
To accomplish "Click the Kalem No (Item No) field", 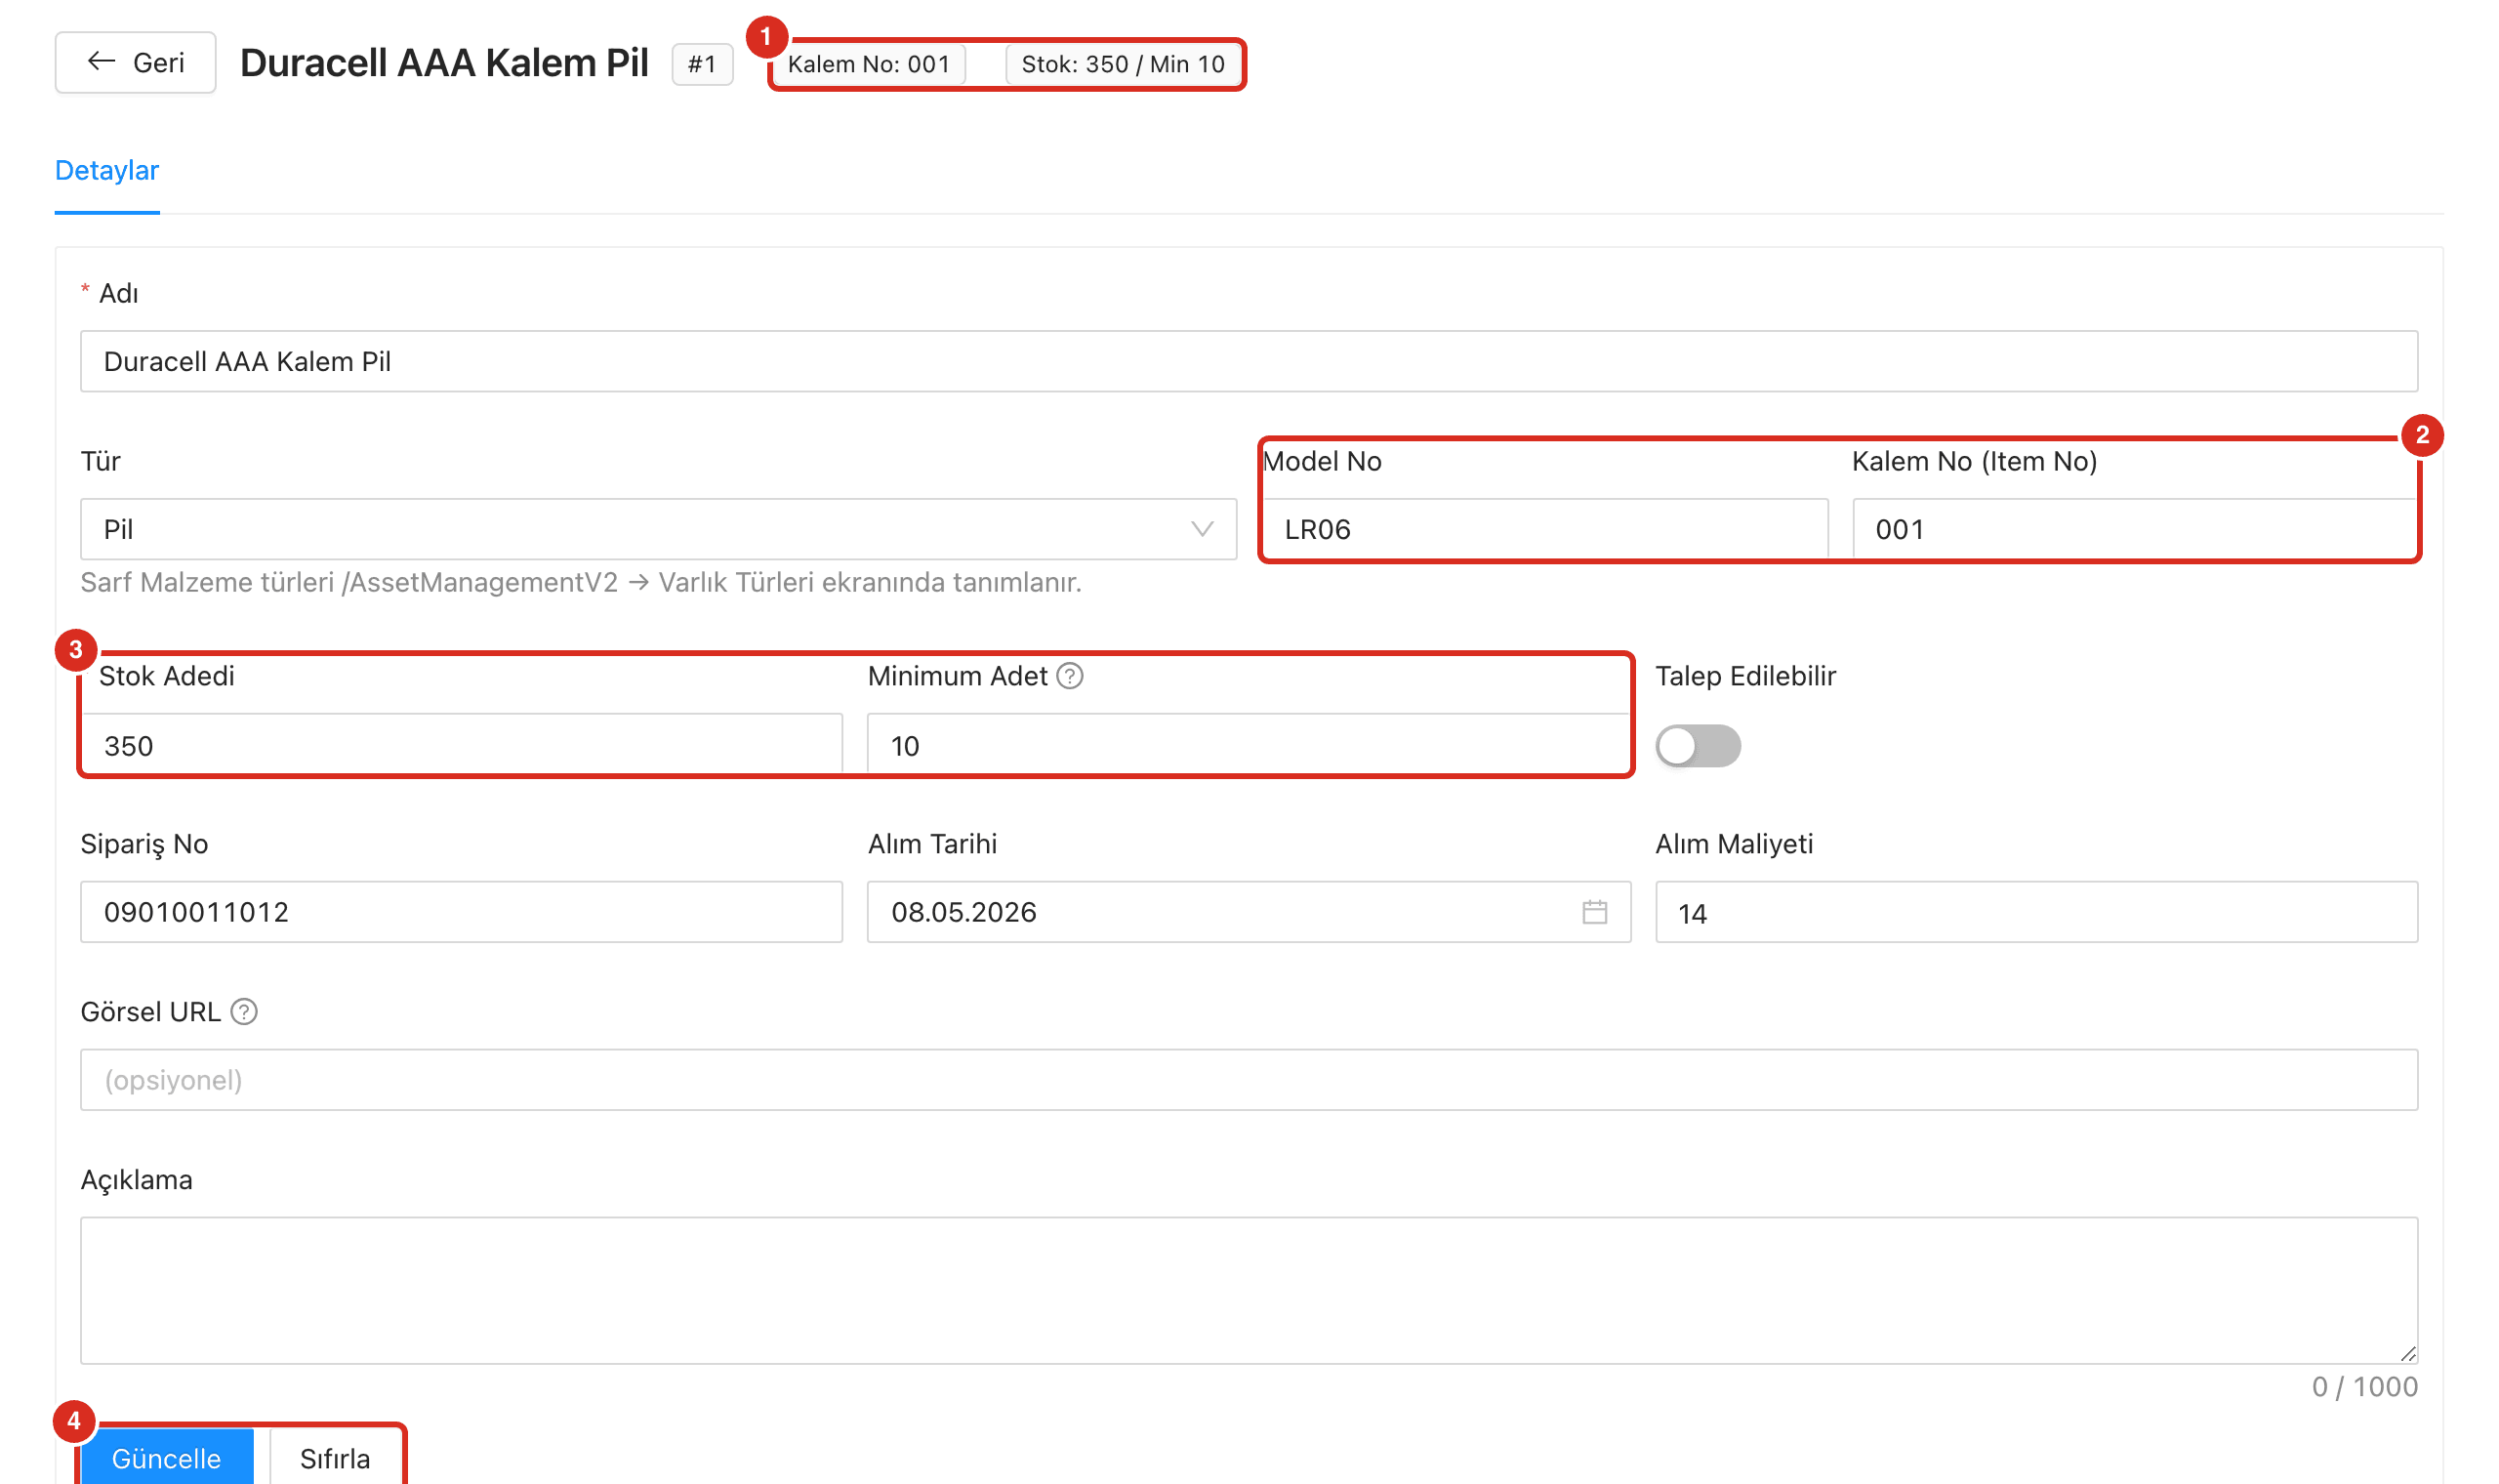I will (x=2134, y=529).
